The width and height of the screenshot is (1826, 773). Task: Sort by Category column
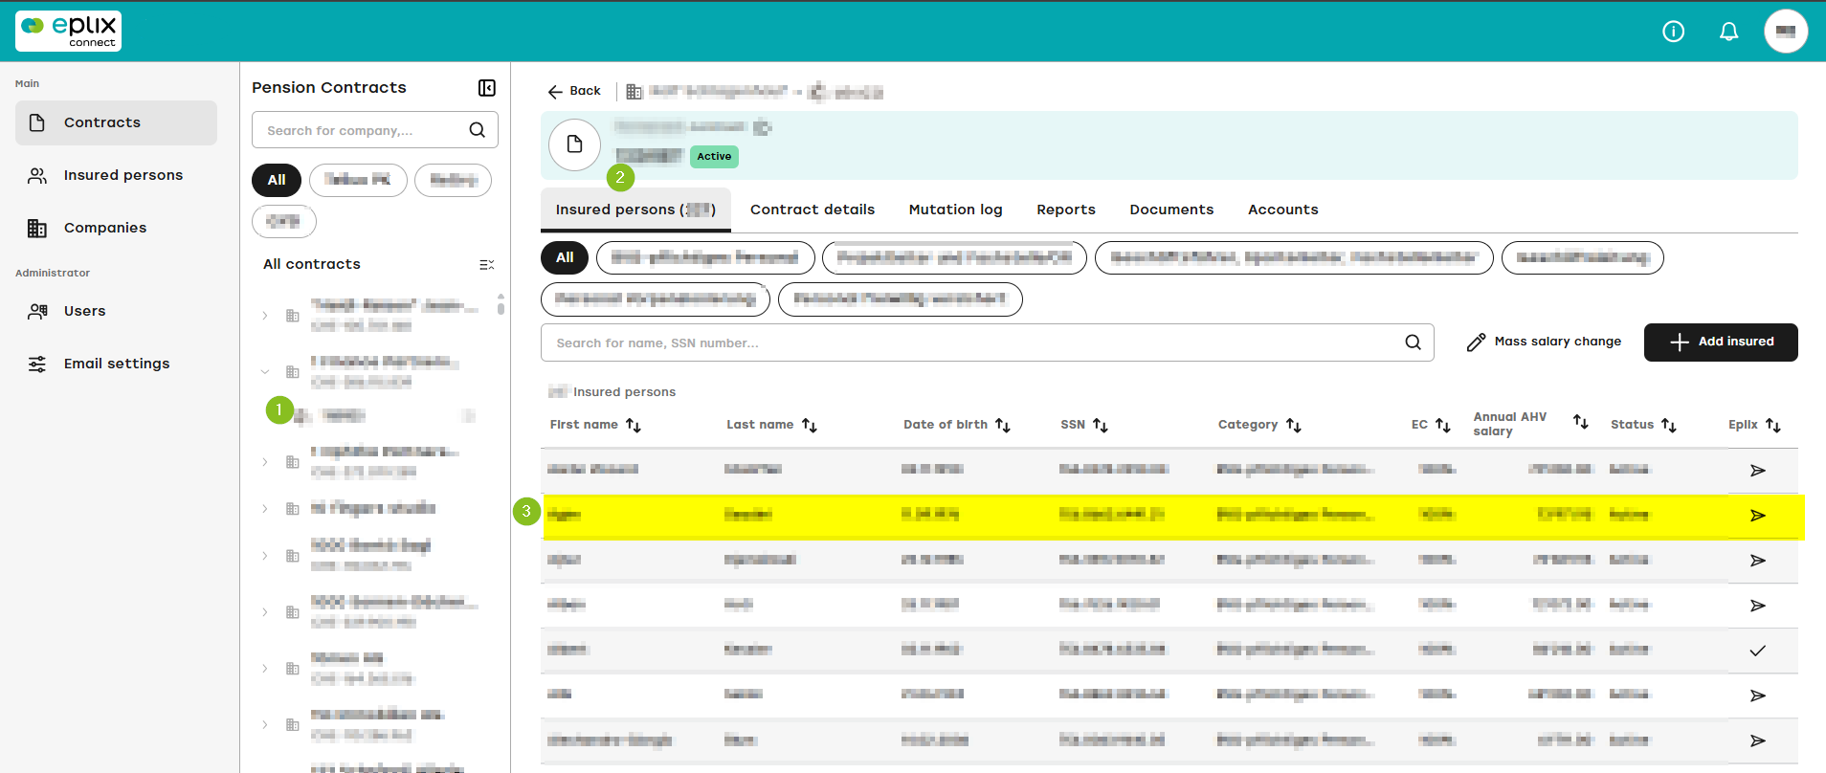[x=1294, y=425]
